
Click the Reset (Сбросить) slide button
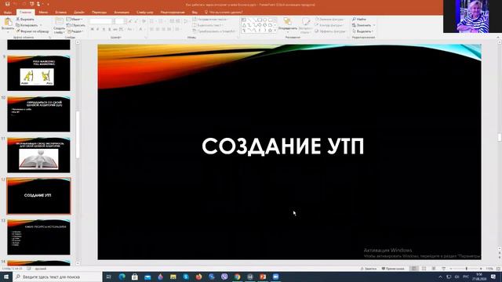[76, 25]
